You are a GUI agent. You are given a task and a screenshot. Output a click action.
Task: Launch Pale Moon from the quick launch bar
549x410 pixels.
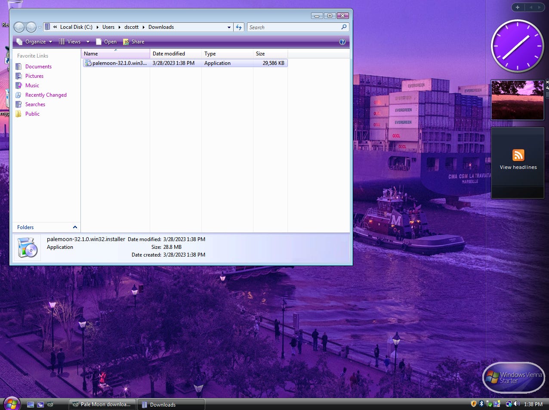[x=51, y=404]
